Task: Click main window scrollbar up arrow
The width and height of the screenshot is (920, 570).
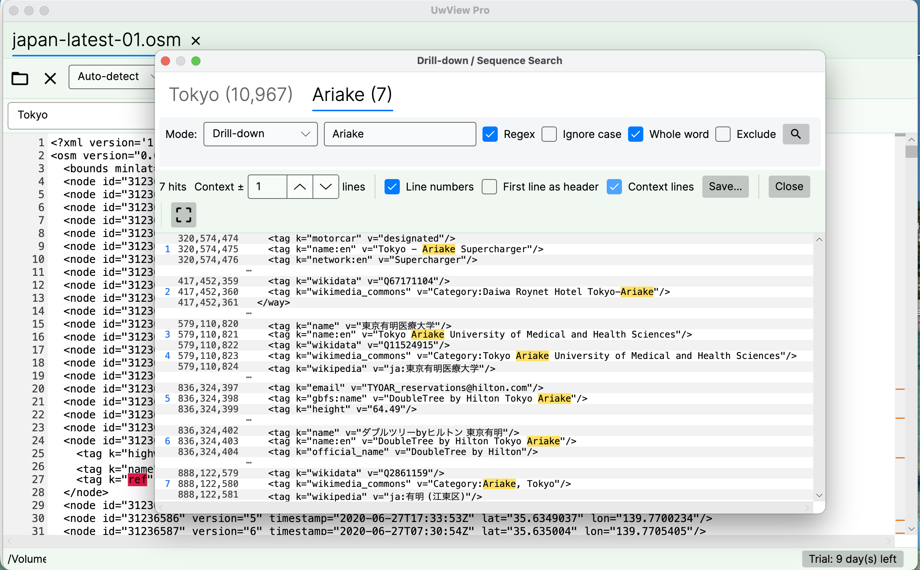Action: [912, 139]
